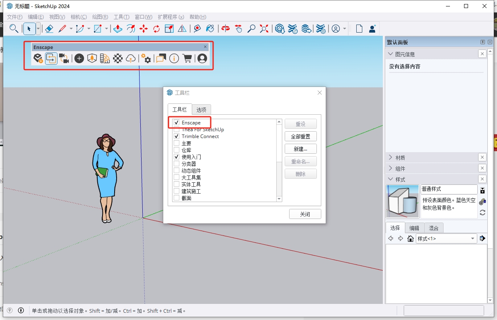Close the Enscape floating toolbar

click(x=205, y=47)
